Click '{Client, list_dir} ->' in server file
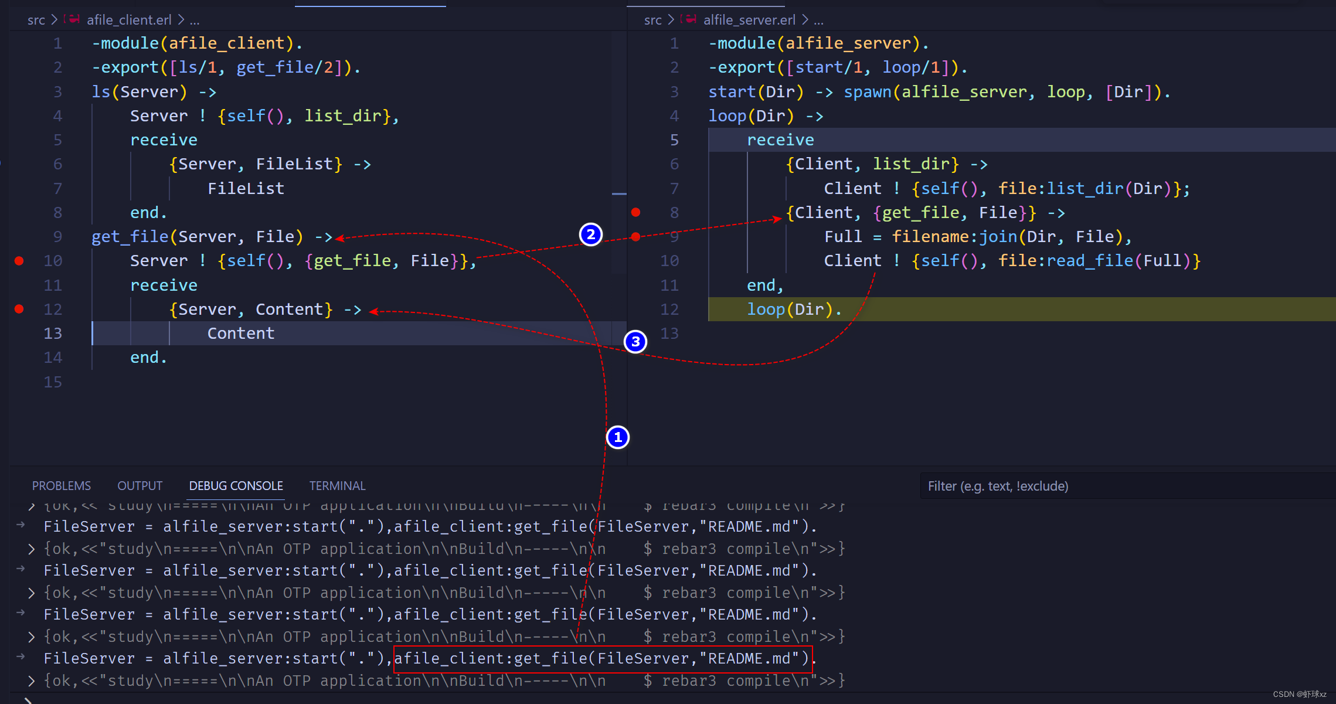This screenshot has height=704, width=1336. (887, 164)
